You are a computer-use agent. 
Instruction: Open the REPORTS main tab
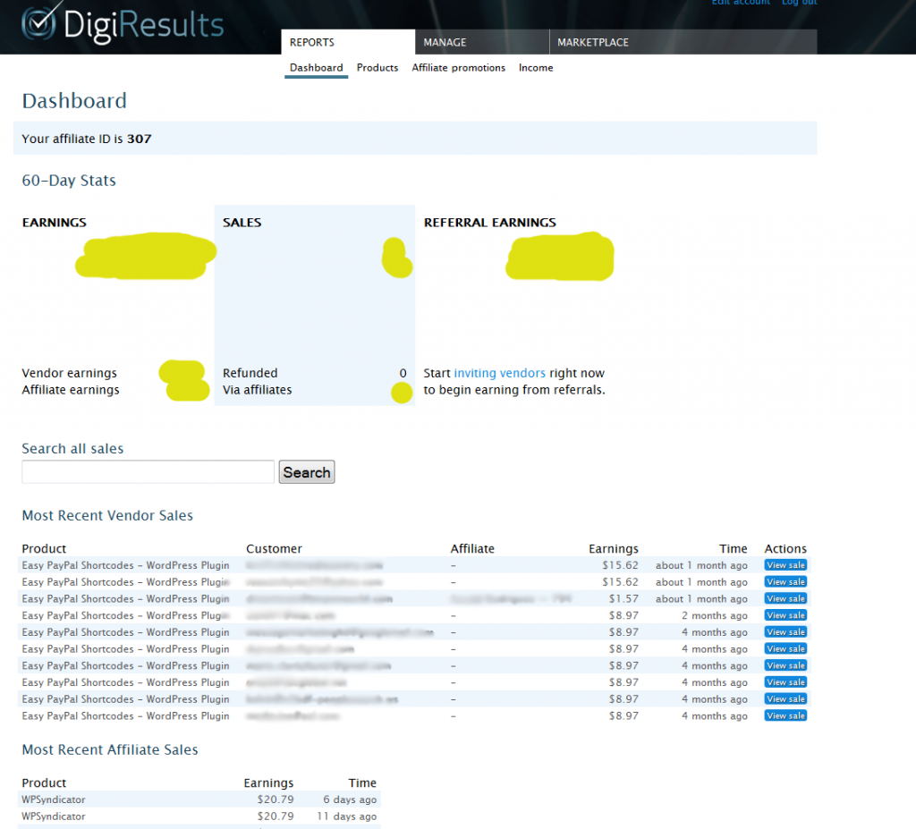[x=348, y=42]
